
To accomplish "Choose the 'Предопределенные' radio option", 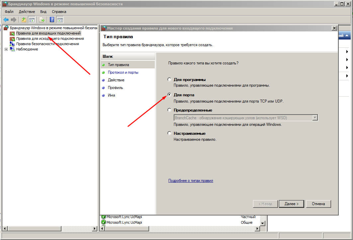I will point(169,110).
